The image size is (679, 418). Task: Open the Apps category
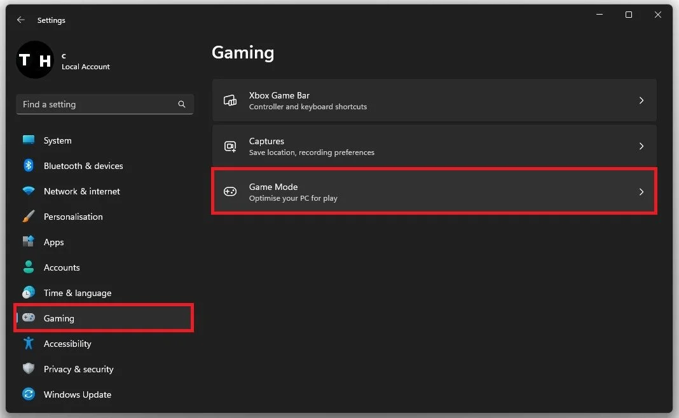pos(104,242)
